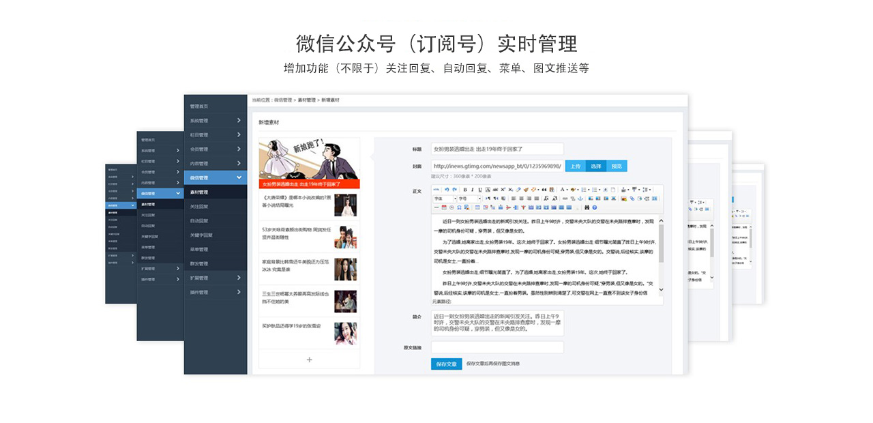Expand 系统管理 in the front sidebar
873x423 pixels.
point(216,121)
